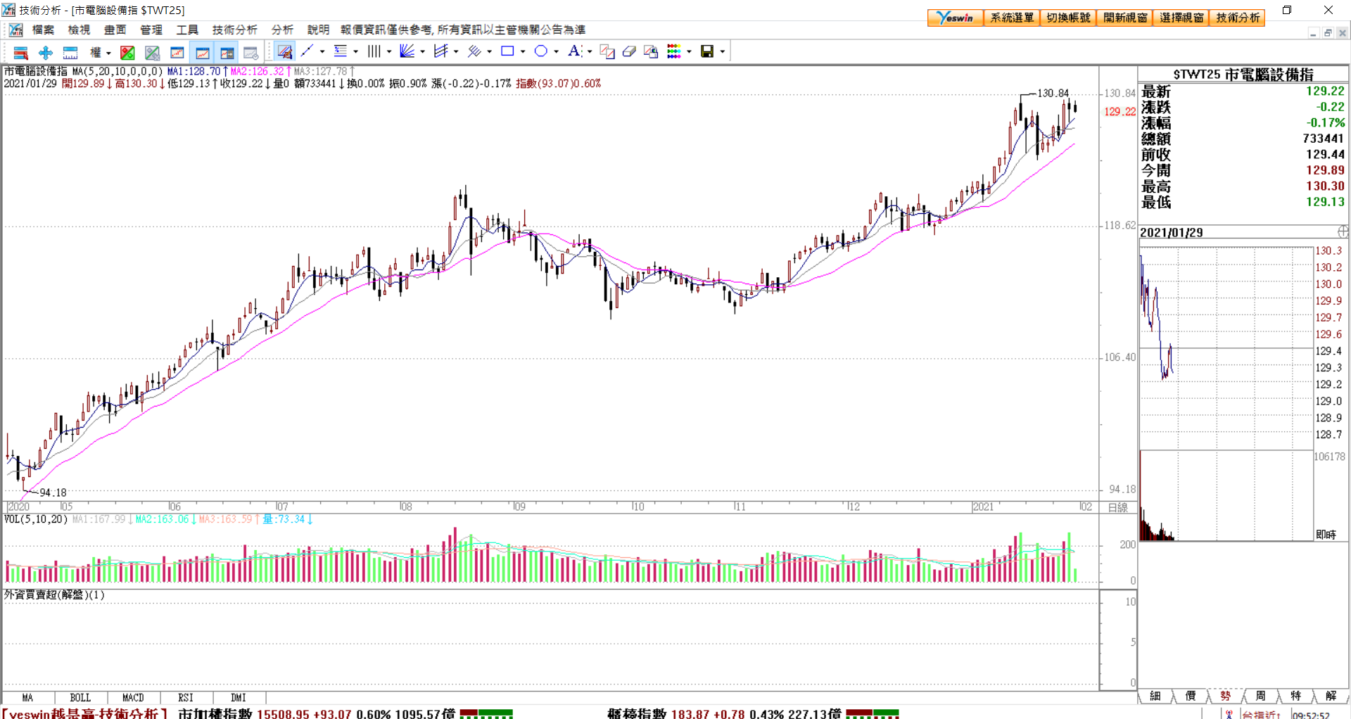Select the horizontal retracement lines tool

coord(341,51)
